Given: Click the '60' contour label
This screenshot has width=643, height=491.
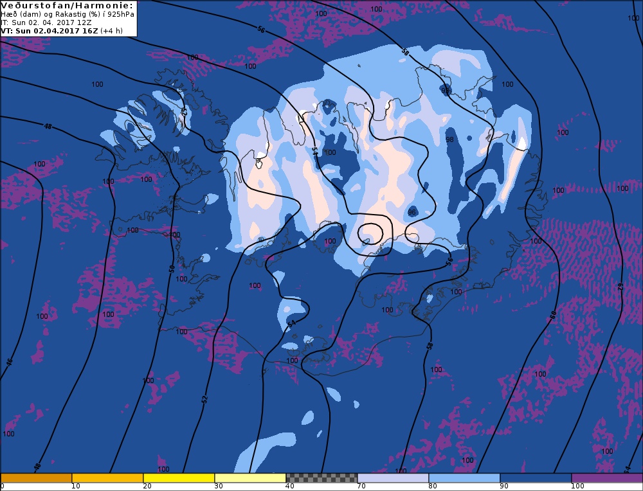Looking at the screenshot, I should (553, 315).
